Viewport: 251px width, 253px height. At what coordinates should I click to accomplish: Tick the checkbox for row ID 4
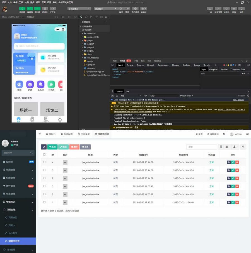(44, 162)
